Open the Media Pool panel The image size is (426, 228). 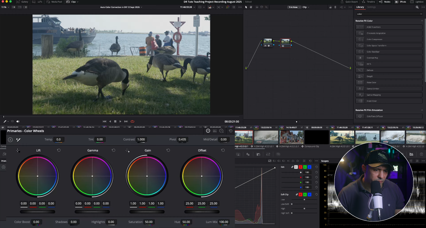53,2
